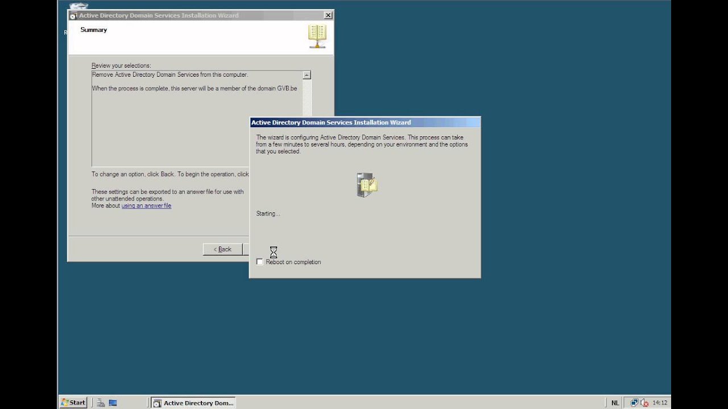Click scroll-up arrow in Review selections box
The image size is (728, 409).
pyautogui.click(x=307, y=75)
